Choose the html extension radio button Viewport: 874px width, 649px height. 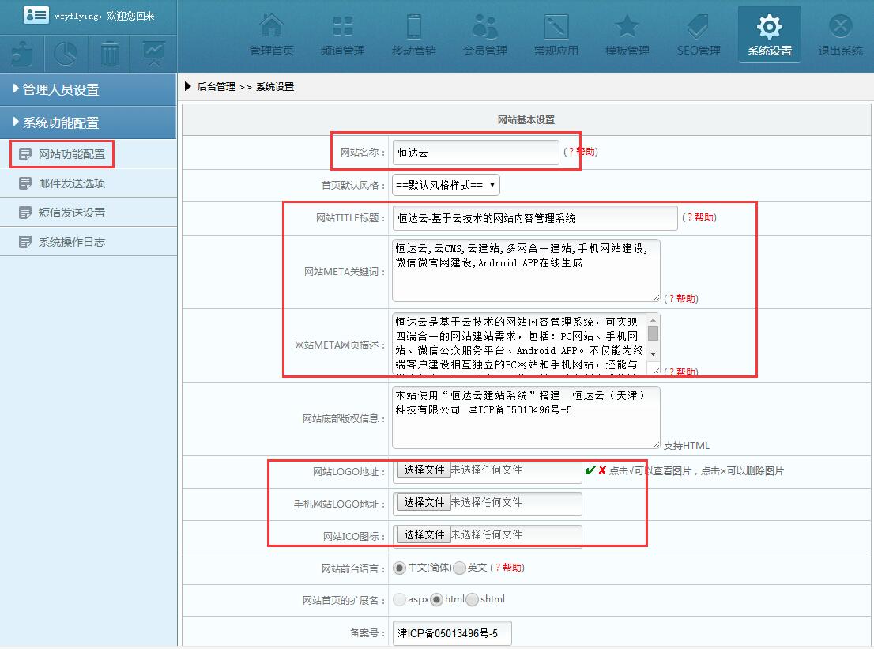click(x=437, y=600)
